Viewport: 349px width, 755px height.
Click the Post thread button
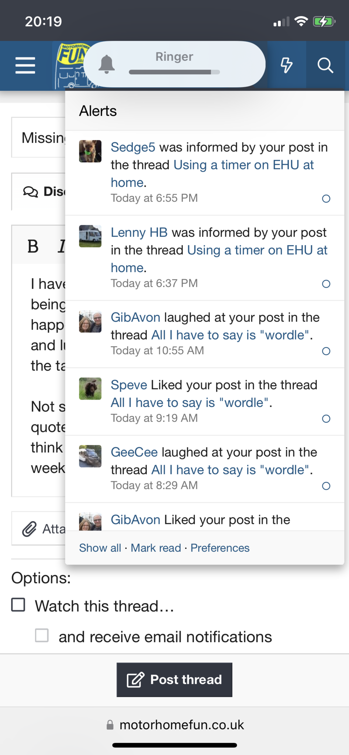point(174,680)
